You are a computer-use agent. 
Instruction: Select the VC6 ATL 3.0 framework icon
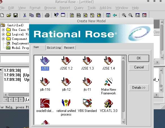[108, 103]
